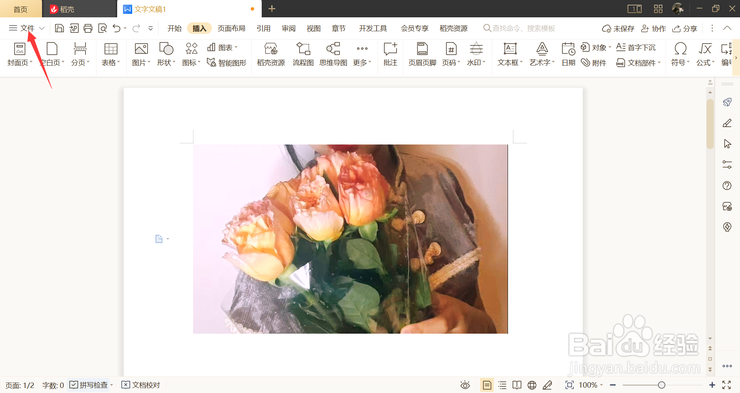The image size is (740, 393).
Task: Enable eye-protection mode in the status bar
Action: 465,385
